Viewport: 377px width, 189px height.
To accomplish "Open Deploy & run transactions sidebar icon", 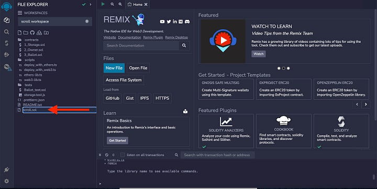I will pos(7,55).
